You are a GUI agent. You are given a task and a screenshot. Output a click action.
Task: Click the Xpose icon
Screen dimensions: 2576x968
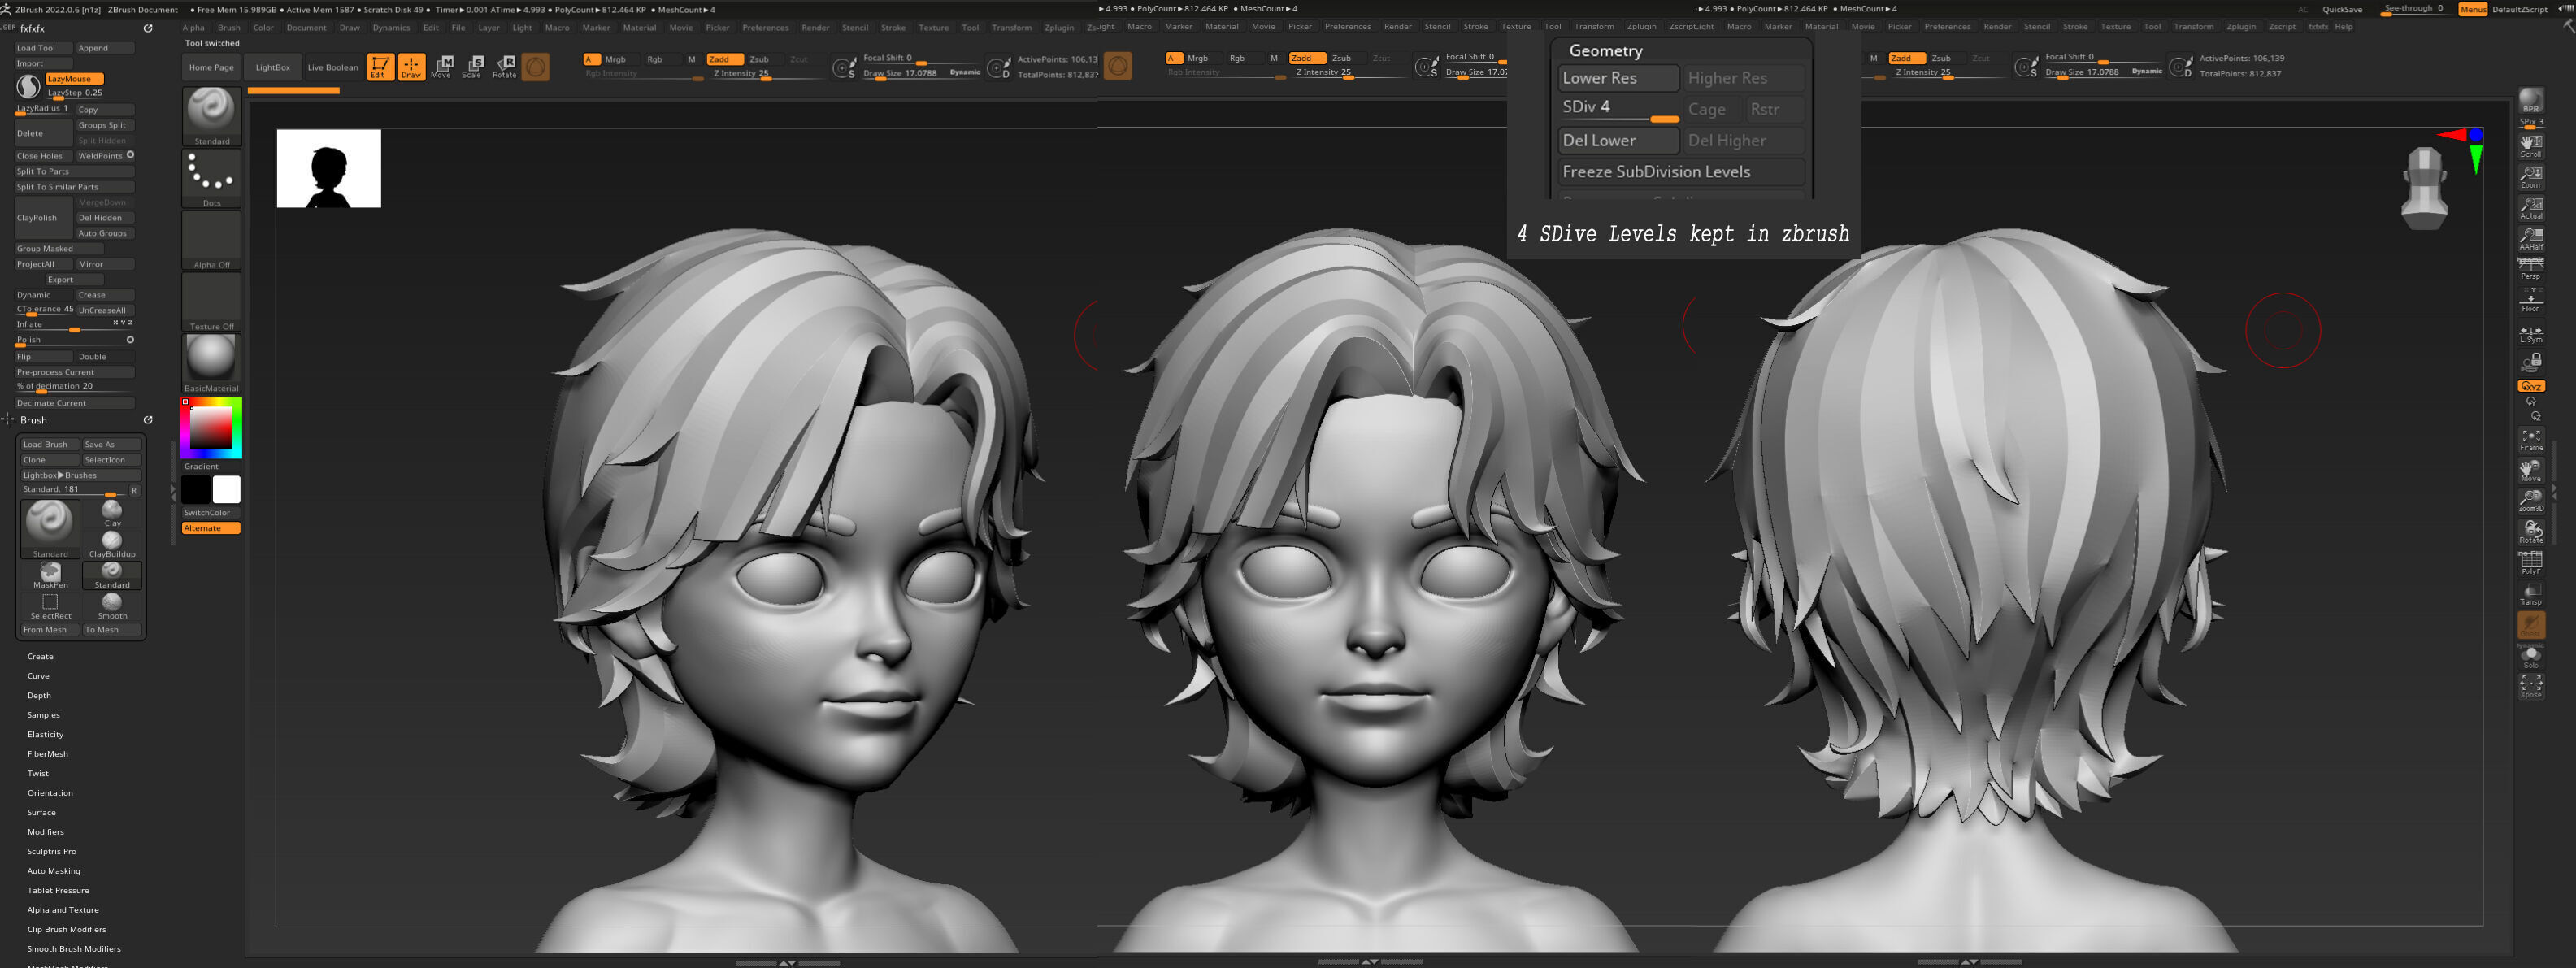pyautogui.click(x=2531, y=686)
